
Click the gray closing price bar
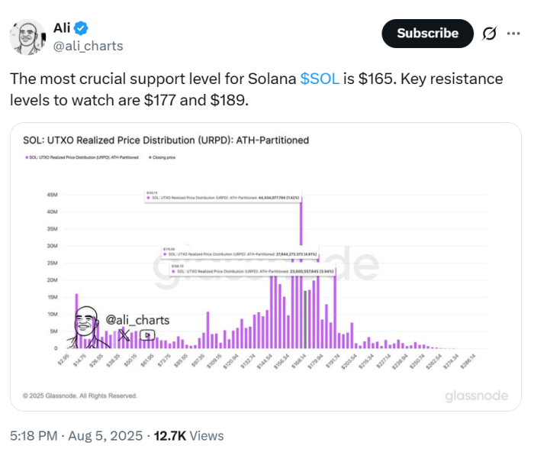pyautogui.click(x=305, y=319)
